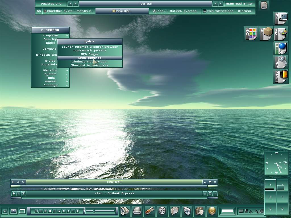The height and width of the screenshot is (218, 291).
Task: Click the volume slider handle in the media controller
Action: [94, 211]
